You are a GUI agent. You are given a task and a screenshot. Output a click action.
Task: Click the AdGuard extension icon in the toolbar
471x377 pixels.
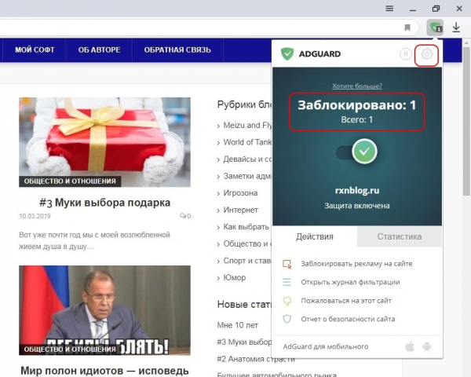[435, 27]
